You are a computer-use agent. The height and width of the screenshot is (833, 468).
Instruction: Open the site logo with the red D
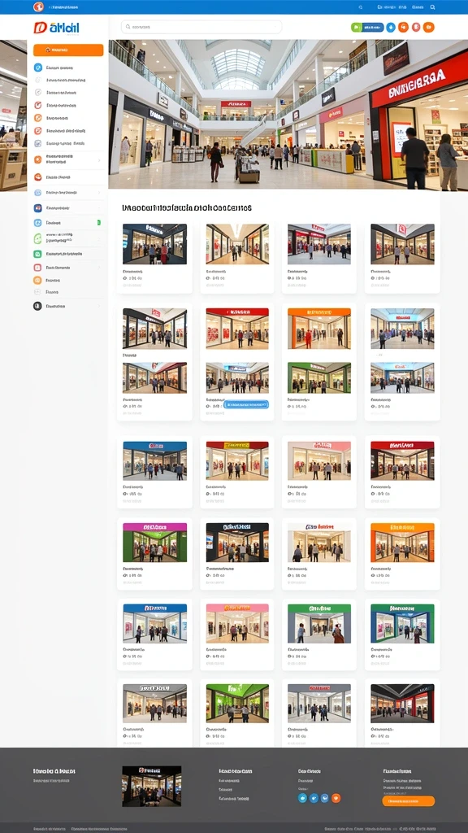pyautogui.click(x=56, y=28)
